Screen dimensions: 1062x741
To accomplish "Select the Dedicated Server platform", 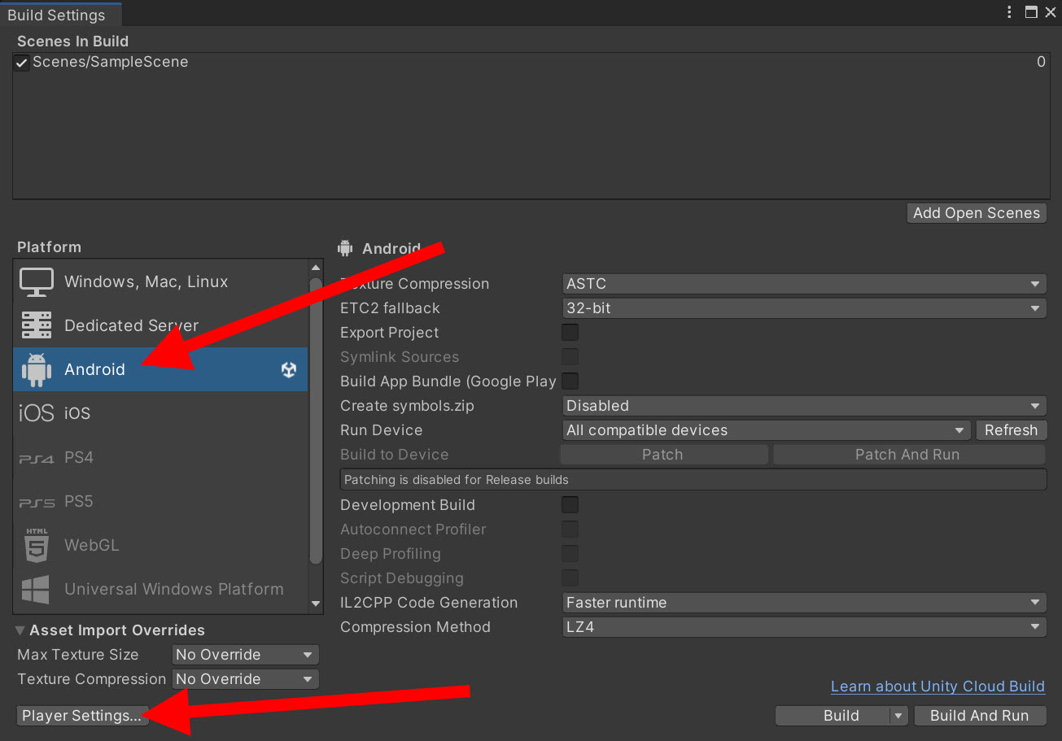I will 160,325.
